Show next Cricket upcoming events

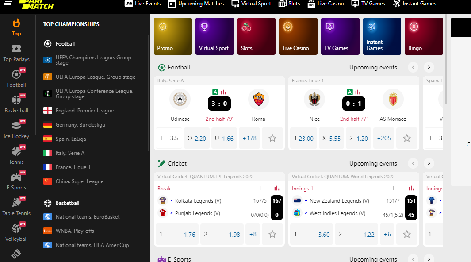pos(429,163)
